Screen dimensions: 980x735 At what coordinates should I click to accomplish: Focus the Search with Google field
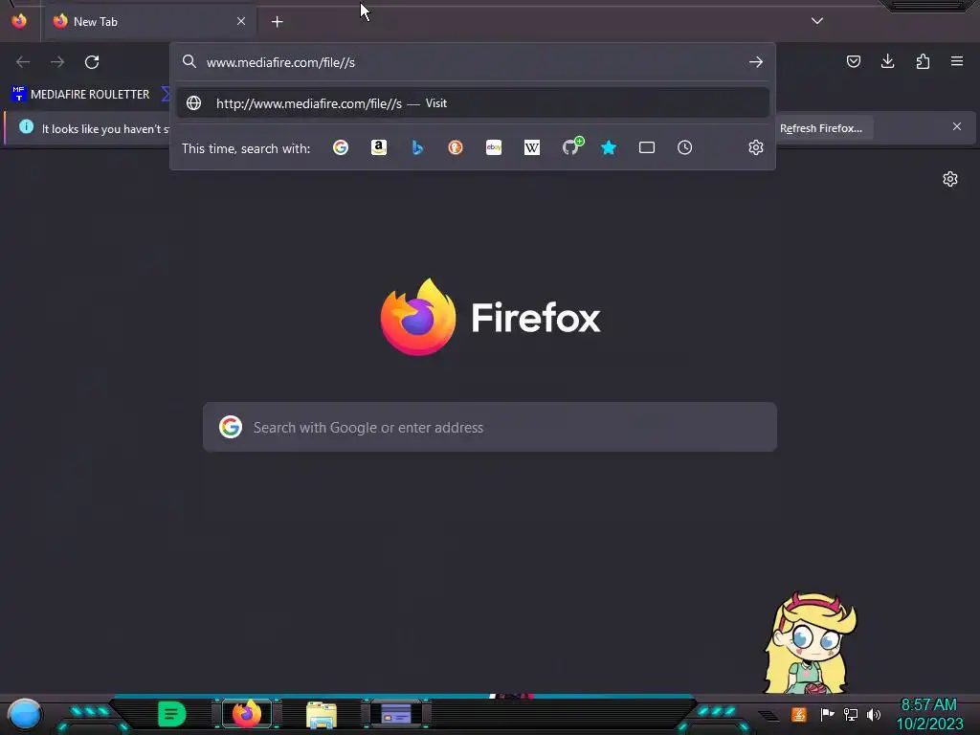[490, 428]
